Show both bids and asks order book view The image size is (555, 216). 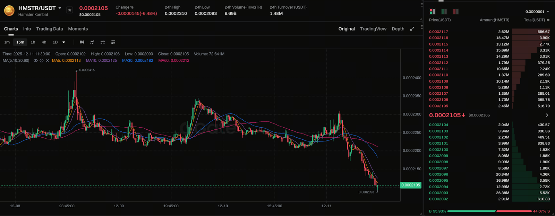pos(432,11)
